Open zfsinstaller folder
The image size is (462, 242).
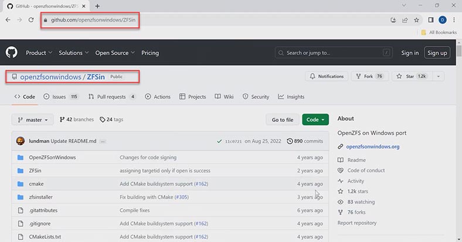40,197
